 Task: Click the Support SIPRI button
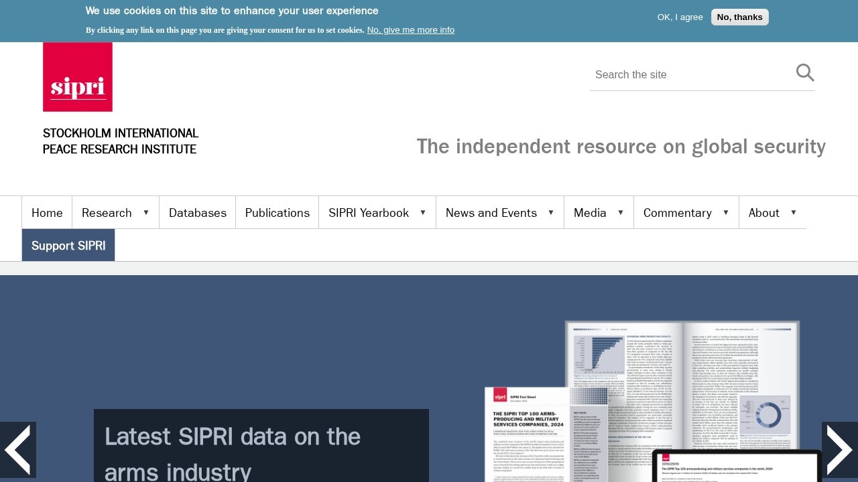coord(68,246)
